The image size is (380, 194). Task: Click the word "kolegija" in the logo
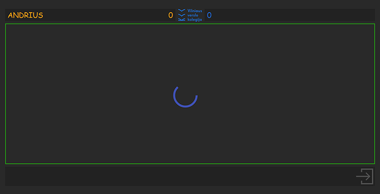point(195,19)
